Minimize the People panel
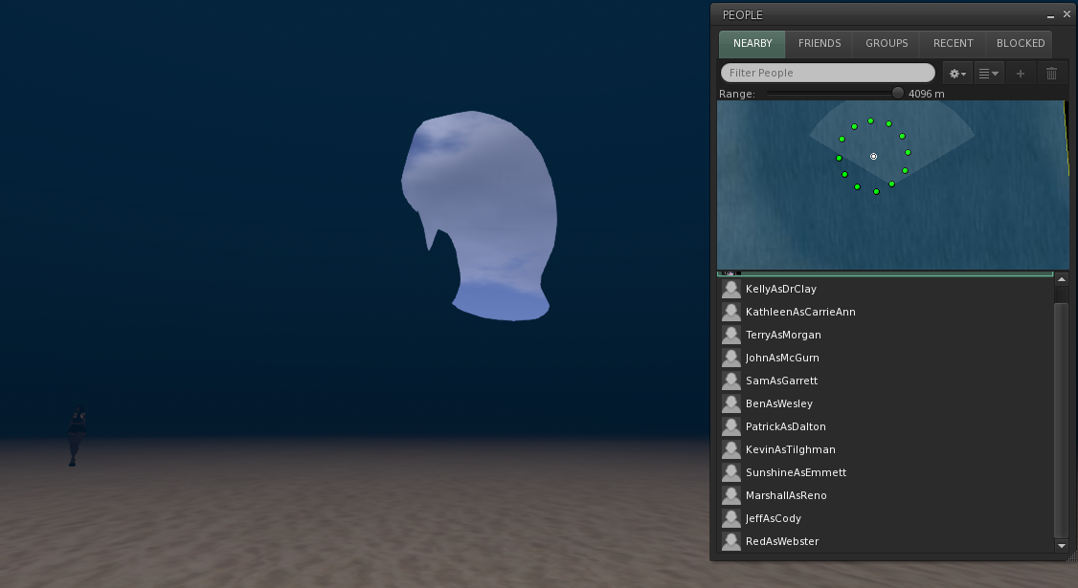Viewport: 1078px width, 588px height. coord(1050,15)
